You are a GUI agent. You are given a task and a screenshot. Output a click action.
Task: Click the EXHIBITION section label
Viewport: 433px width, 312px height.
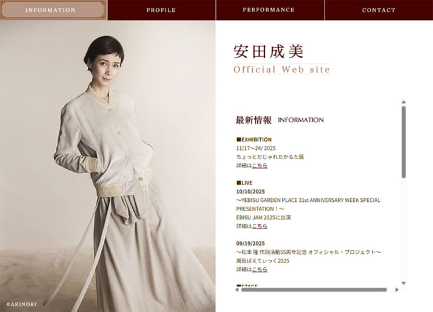coord(253,139)
